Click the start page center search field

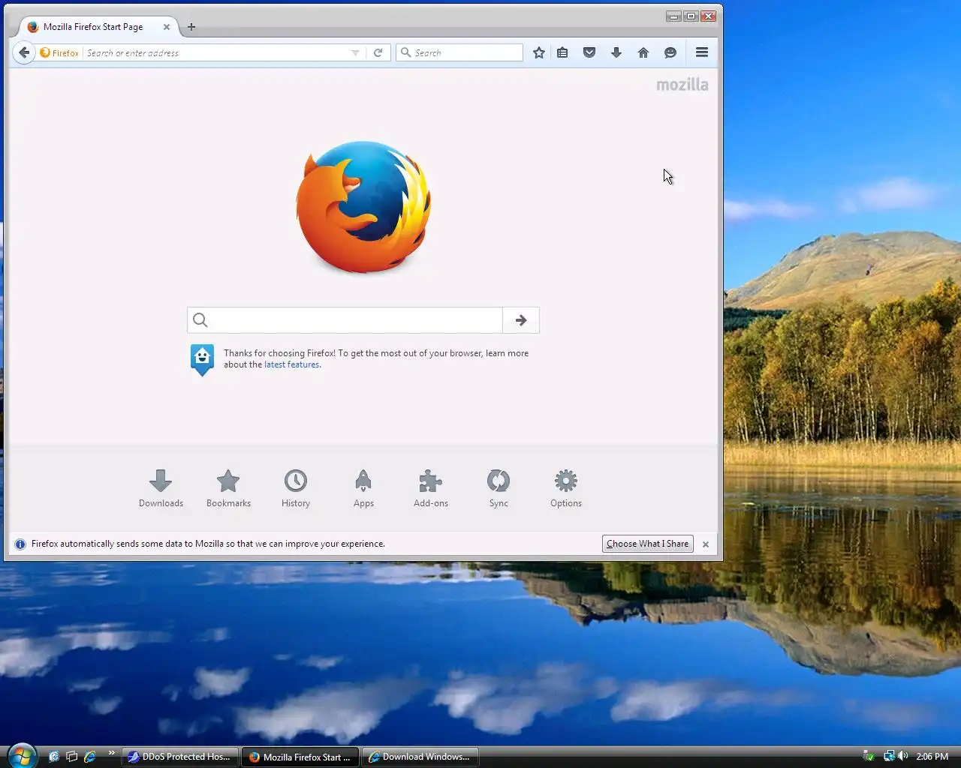[345, 320]
